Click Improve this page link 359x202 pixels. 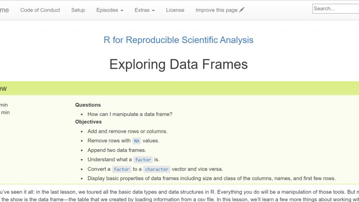point(220,10)
